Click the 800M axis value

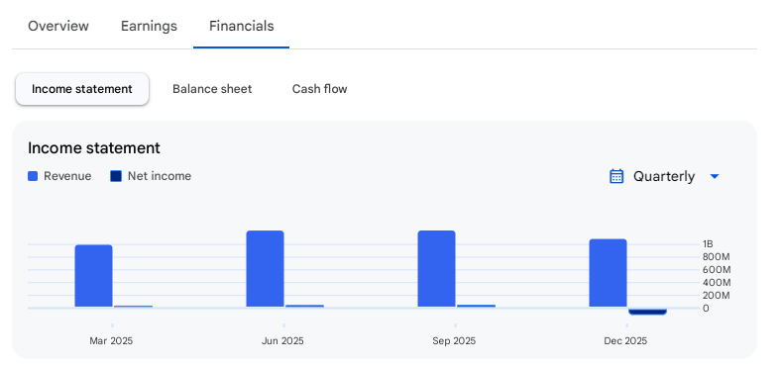coord(717,257)
